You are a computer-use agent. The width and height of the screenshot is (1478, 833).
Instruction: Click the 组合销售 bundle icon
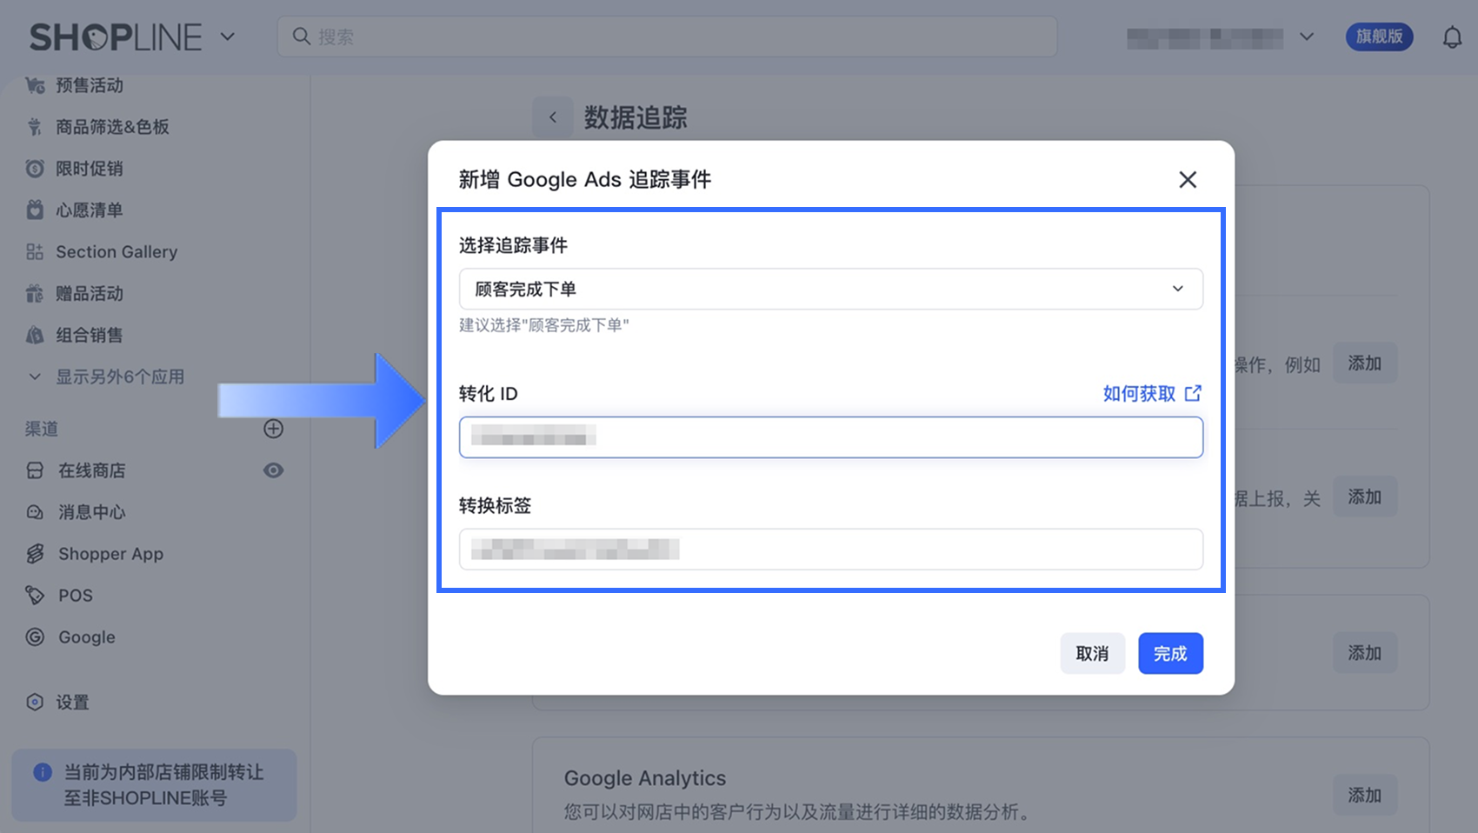(35, 335)
